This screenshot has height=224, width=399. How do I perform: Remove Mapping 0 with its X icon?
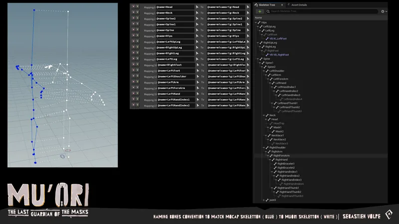coord(133,6)
